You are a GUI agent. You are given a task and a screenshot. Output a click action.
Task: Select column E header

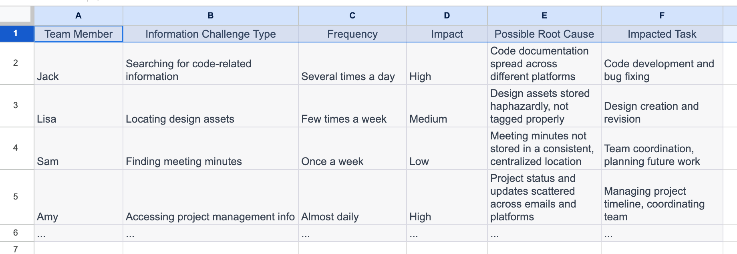544,16
